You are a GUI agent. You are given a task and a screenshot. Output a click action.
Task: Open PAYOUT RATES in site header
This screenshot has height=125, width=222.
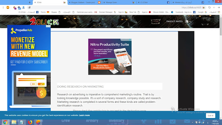[x=174, y=22]
